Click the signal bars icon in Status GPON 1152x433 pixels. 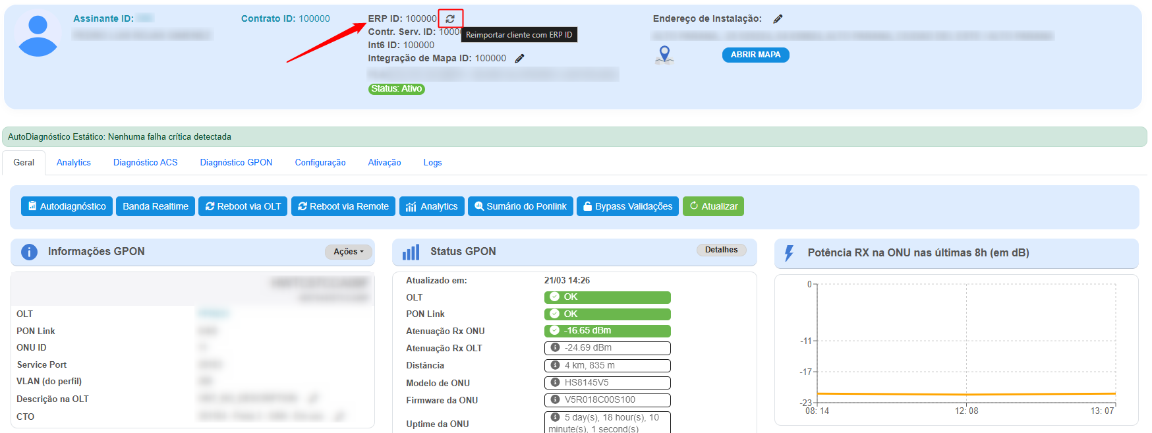(x=411, y=252)
